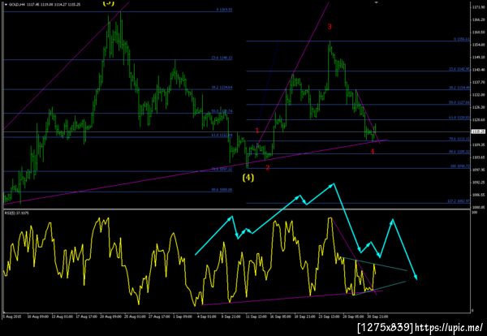Click the 1 Sep 09:00 time label
This screenshot has height=336, width=487.
pyautogui.click(x=183, y=317)
